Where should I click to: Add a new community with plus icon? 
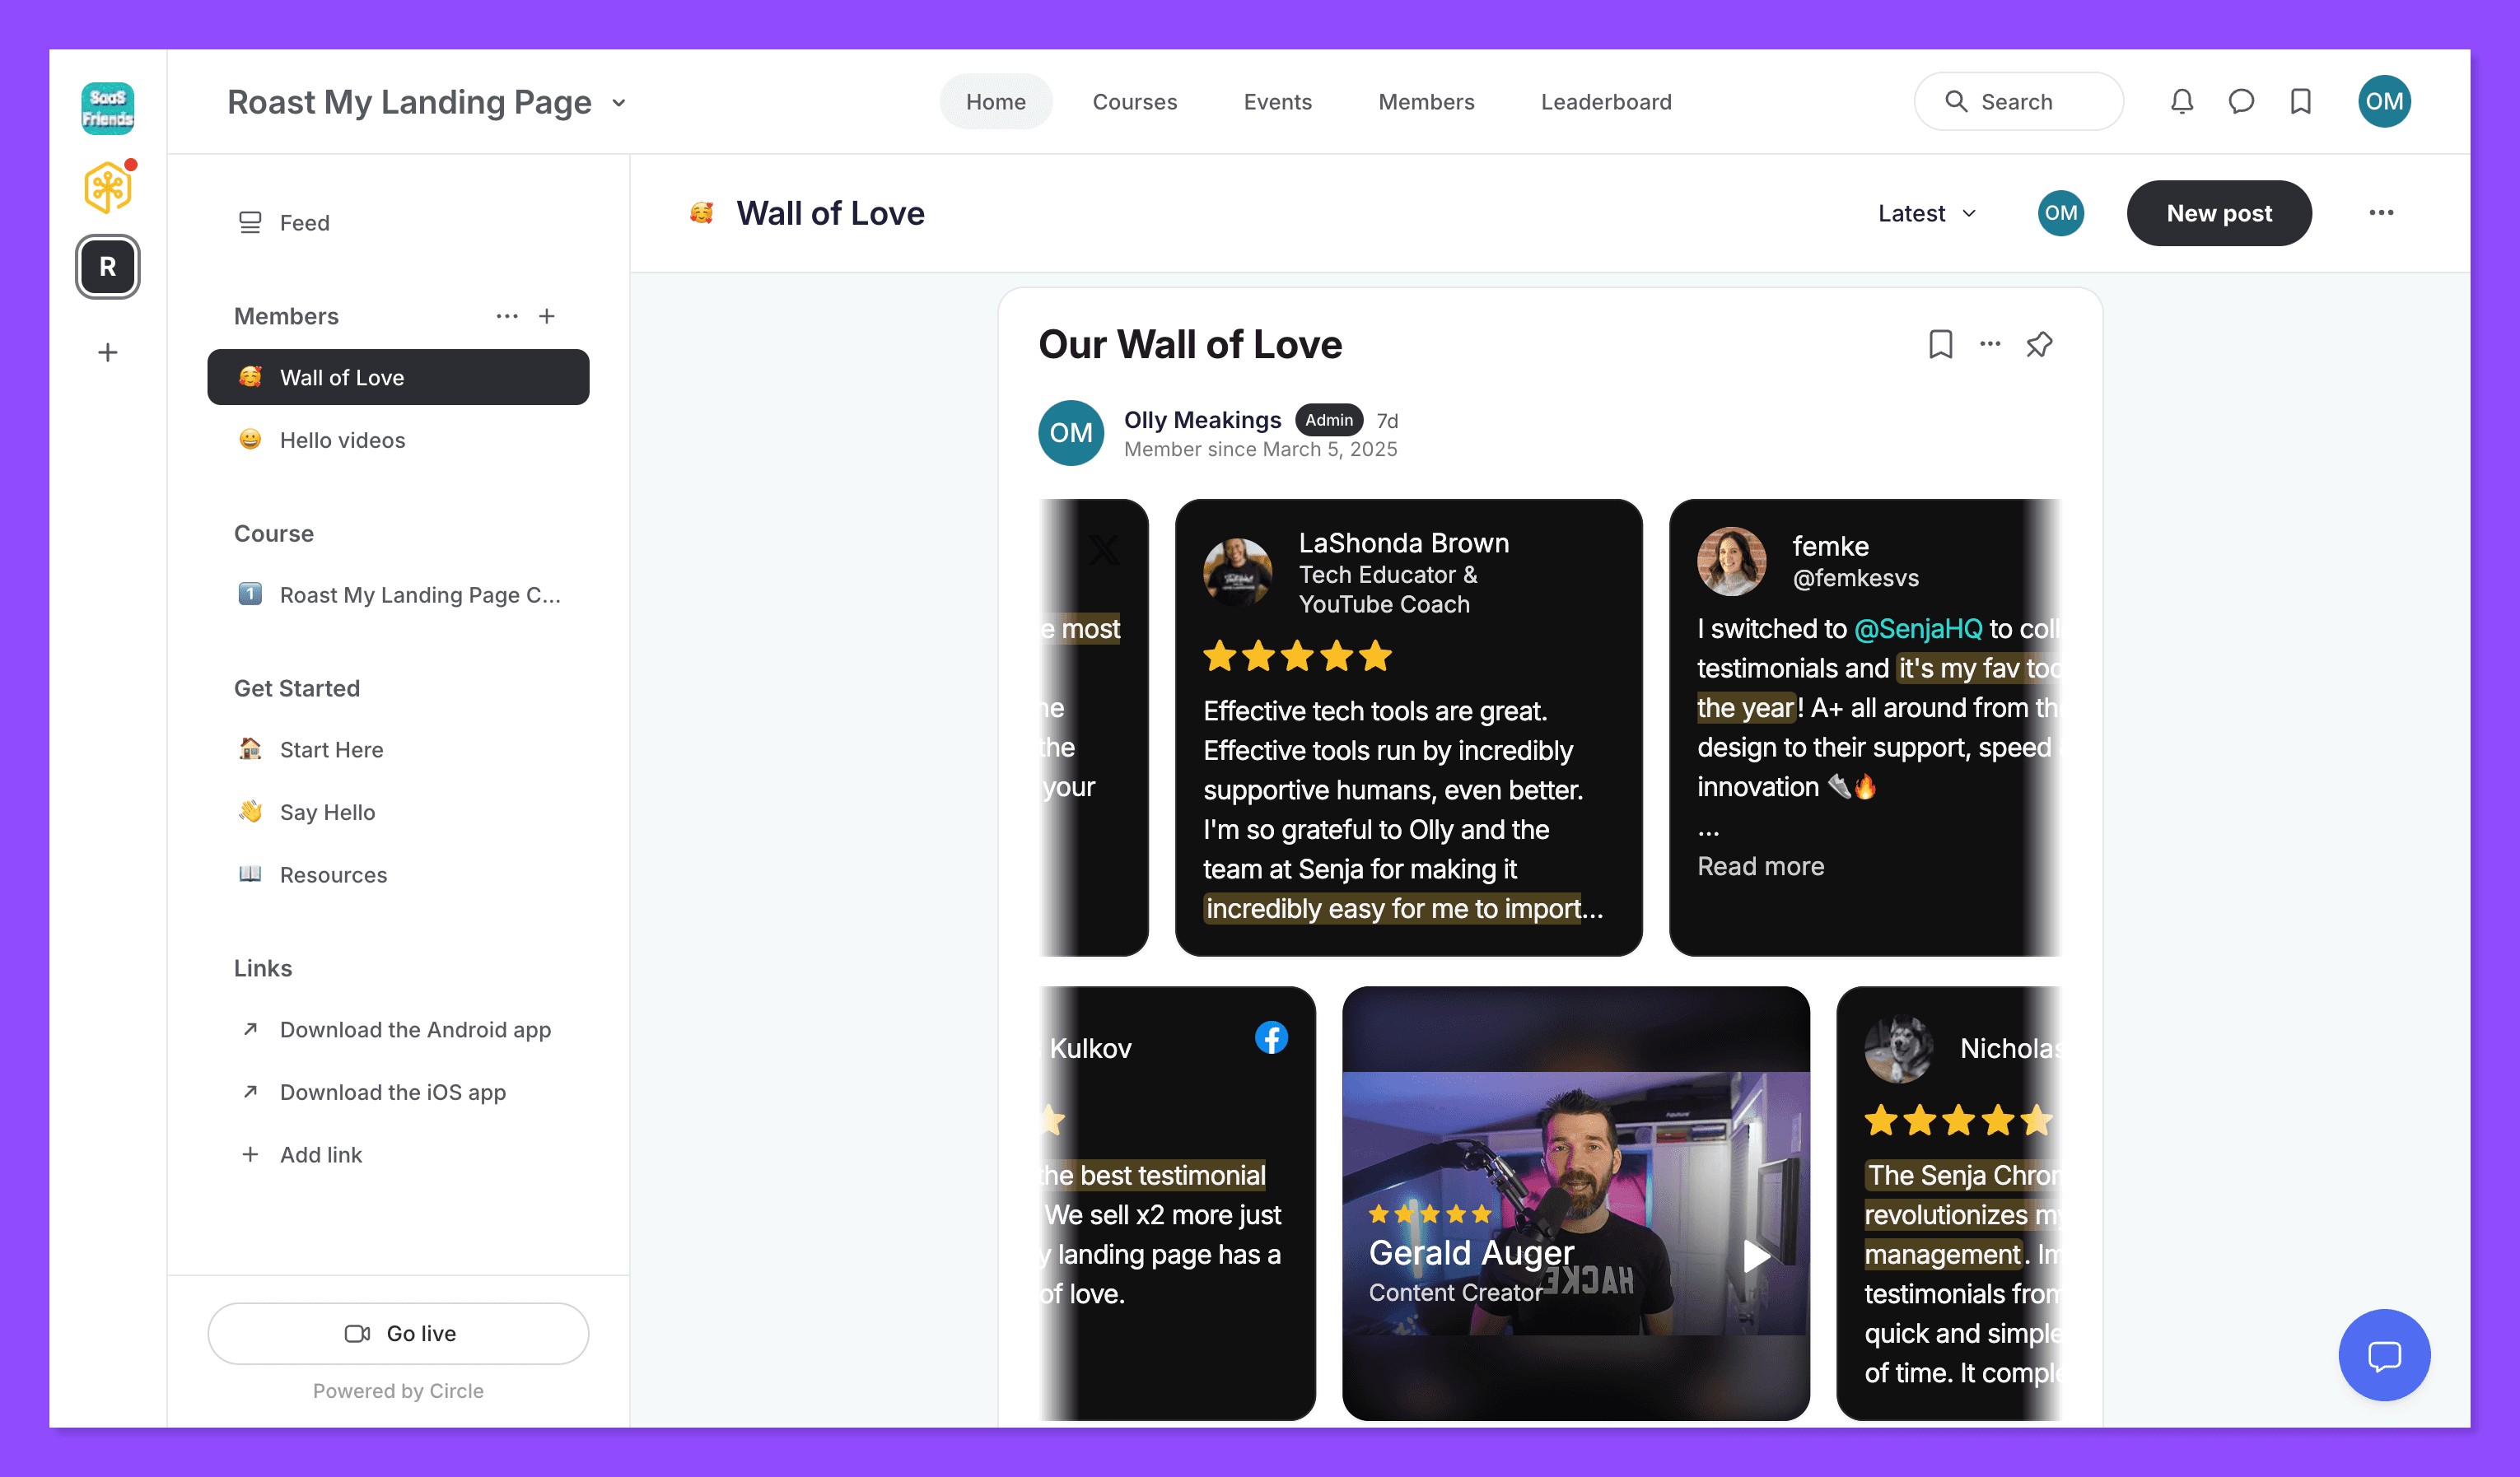tap(108, 352)
